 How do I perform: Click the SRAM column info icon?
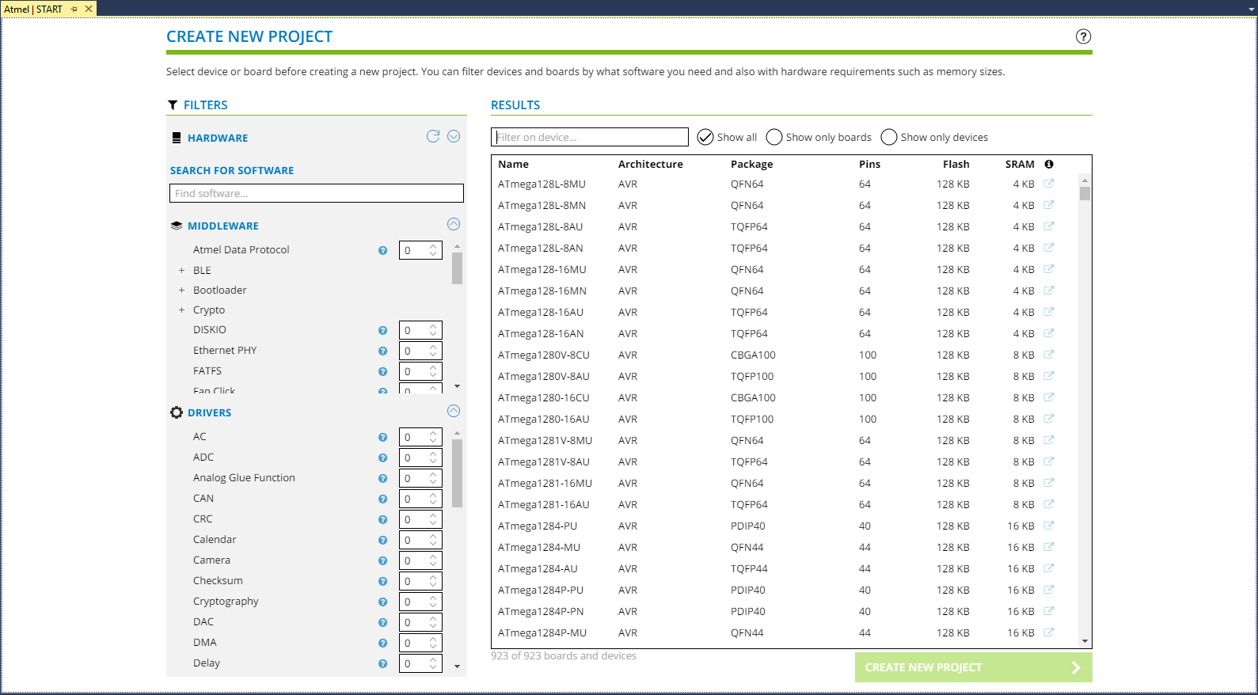tap(1049, 164)
